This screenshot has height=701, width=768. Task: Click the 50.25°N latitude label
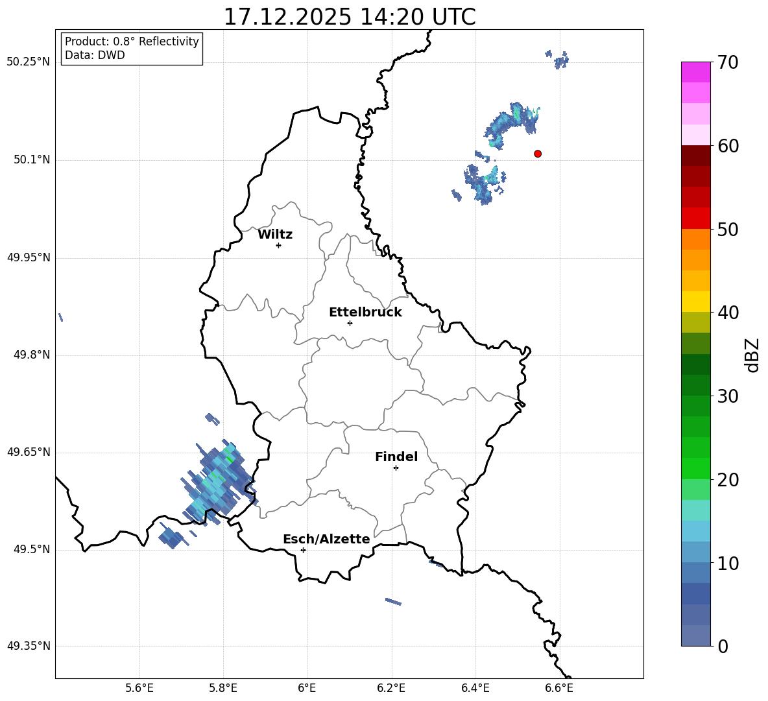click(29, 62)
